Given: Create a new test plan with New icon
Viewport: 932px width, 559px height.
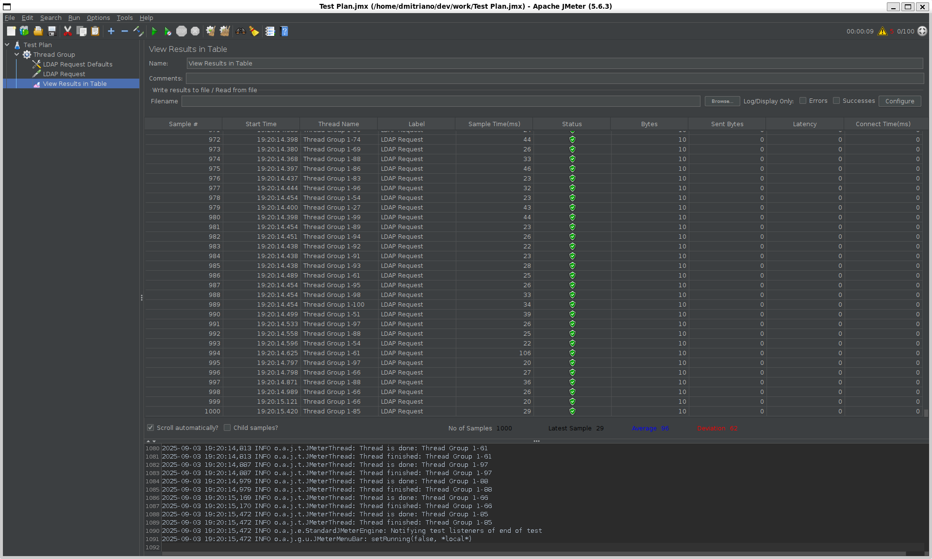Looking at the screenshot, I should (11, 31).
